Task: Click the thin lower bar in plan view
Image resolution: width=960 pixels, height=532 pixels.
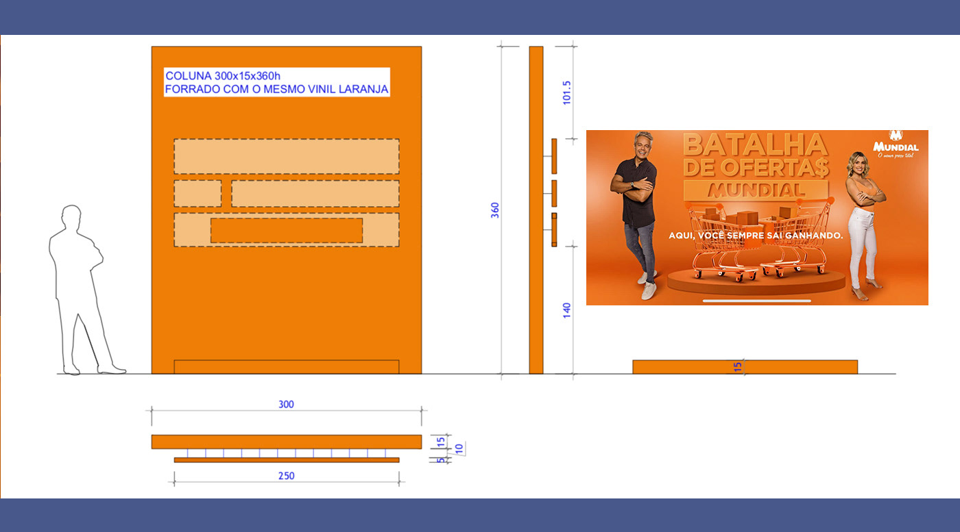Action: click(x=287, y=460)
